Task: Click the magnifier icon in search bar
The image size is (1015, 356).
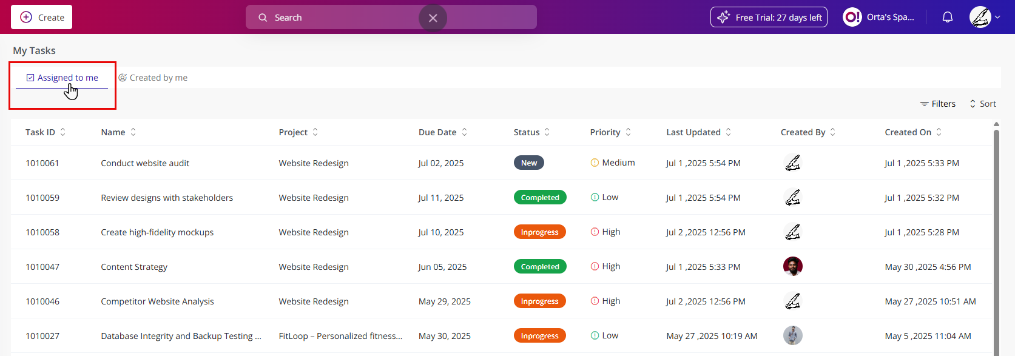Action: point(263,18)
